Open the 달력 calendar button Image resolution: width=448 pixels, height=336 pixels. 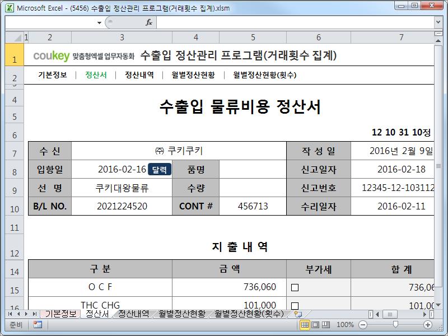pos(160,170)
